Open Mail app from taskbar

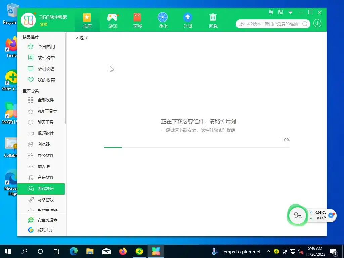tap(106, 251)
